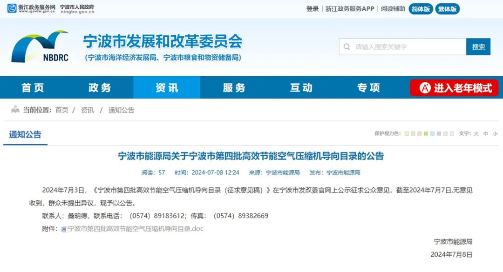Open 阅读辅助 reading assistance
Viewport: 503px width, 272px height.
[x=392, y=8]
